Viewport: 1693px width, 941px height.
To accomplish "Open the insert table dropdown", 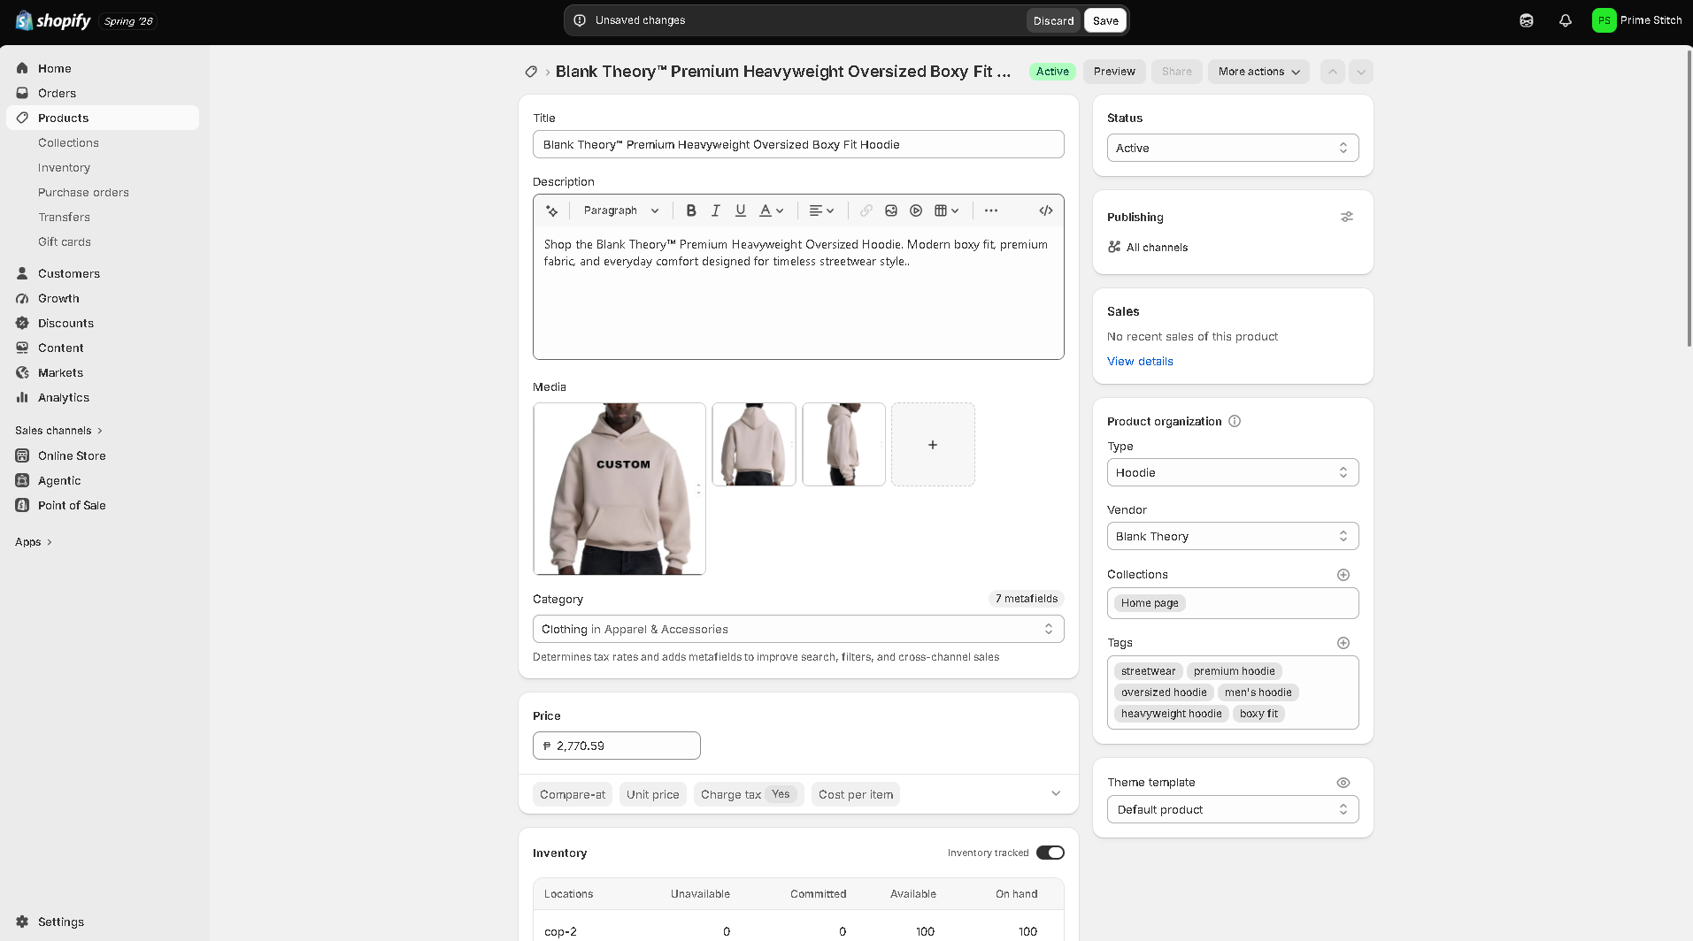I will click(x=947, y=210).
